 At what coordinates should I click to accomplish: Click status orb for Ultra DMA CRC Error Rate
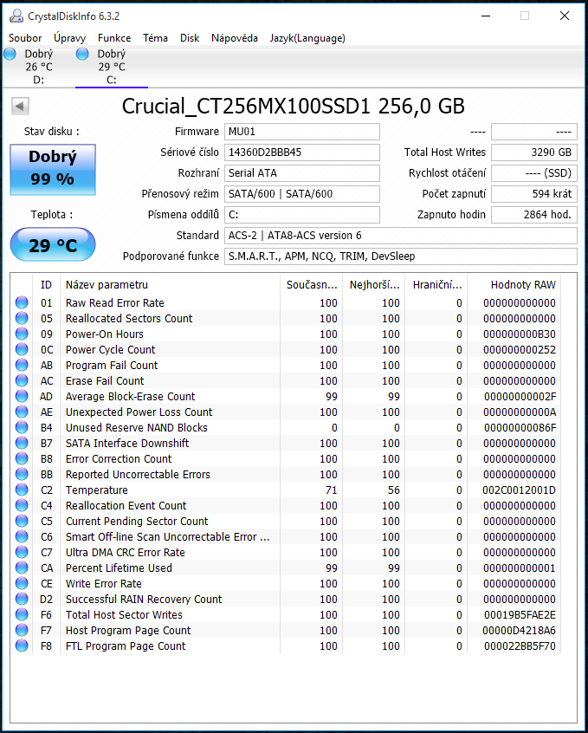22,552
